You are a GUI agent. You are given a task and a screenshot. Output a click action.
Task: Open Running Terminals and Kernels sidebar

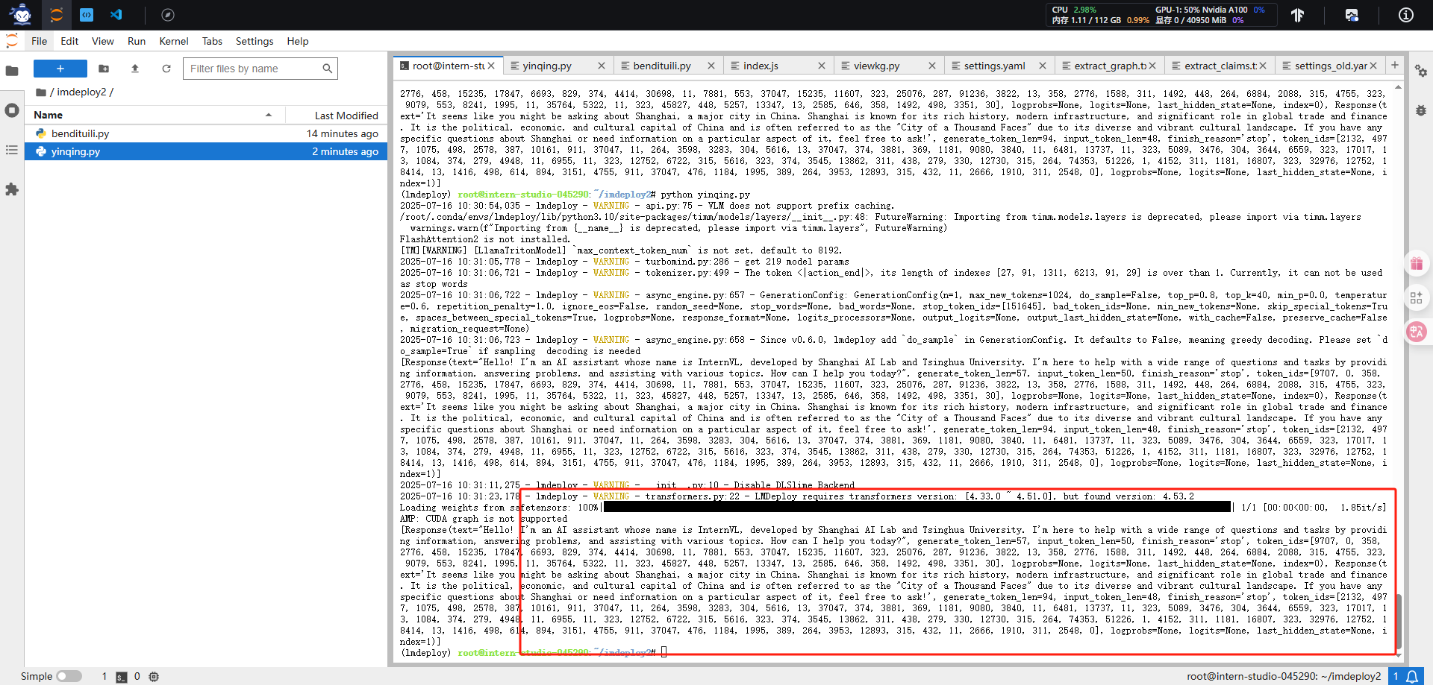coord(12,110)
